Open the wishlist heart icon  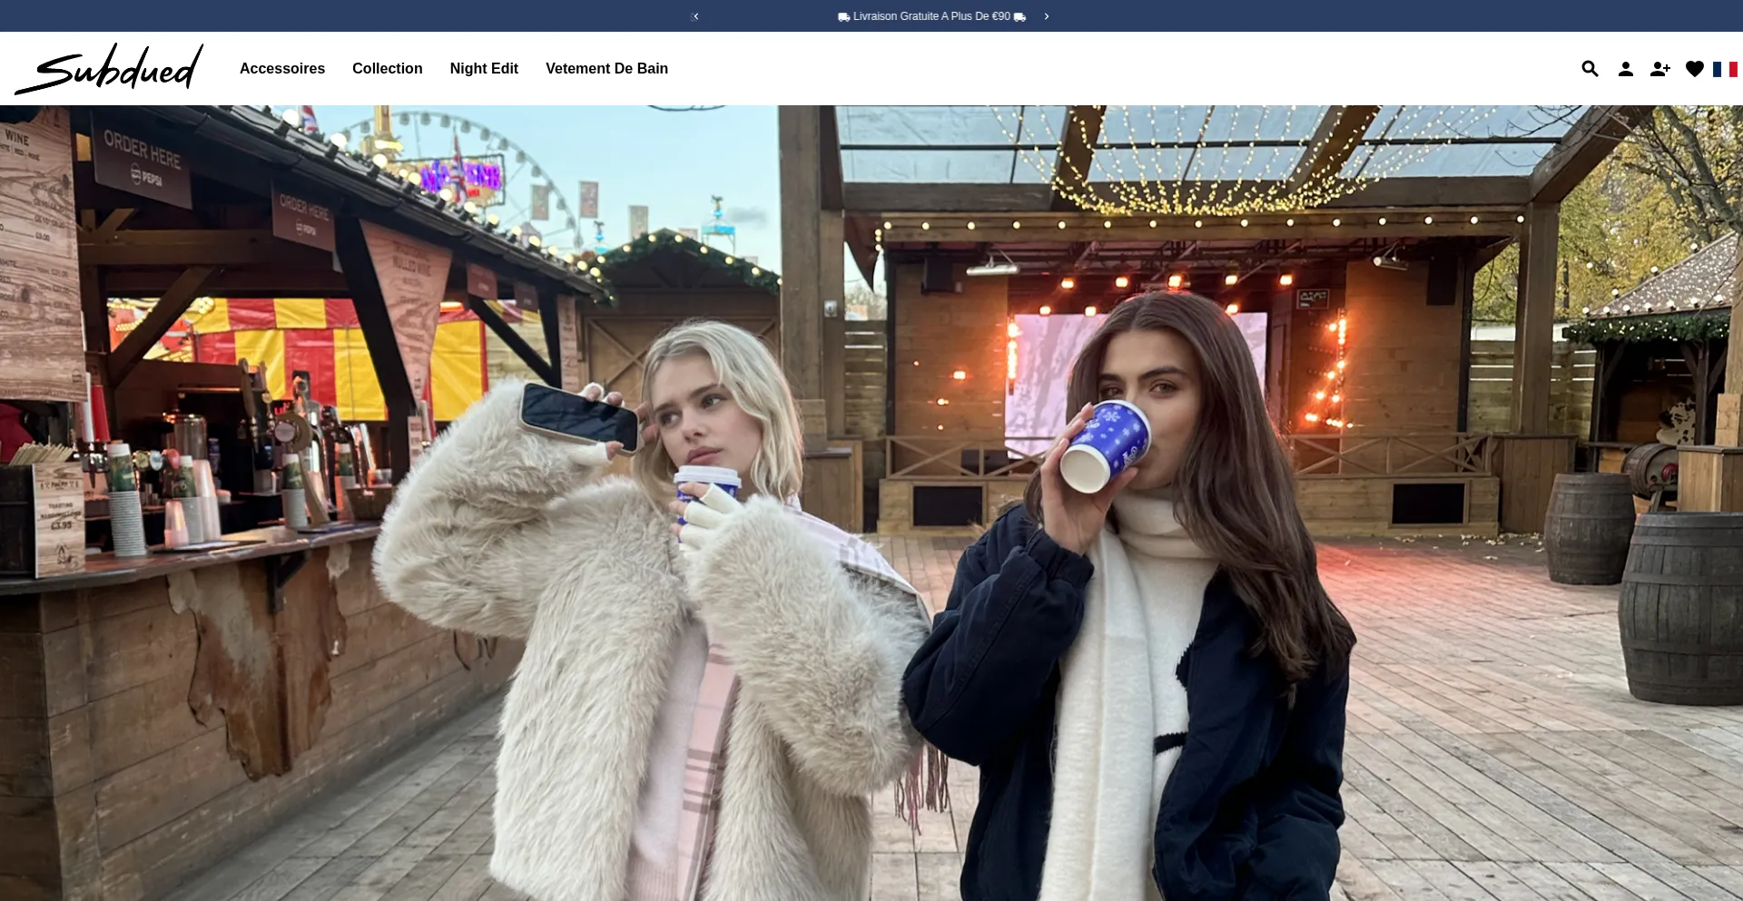[1694, 69]
